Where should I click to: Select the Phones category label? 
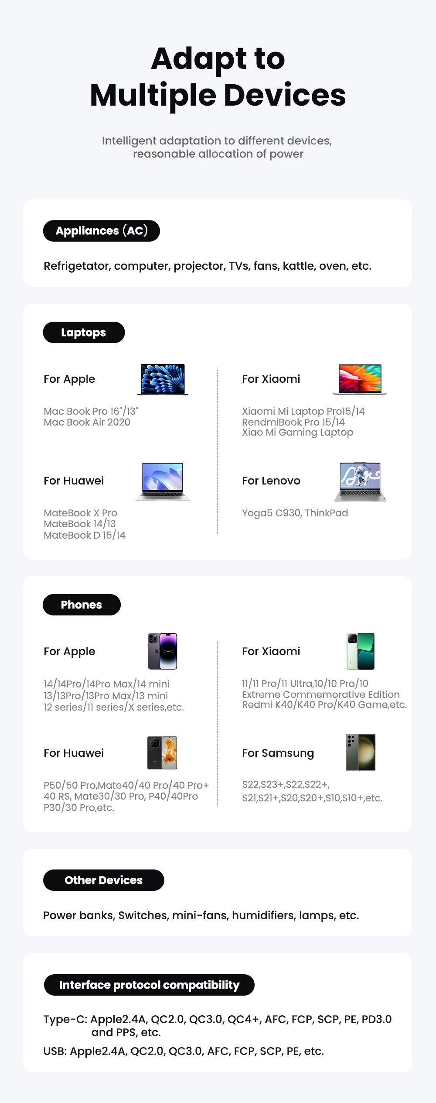[82, 605]
